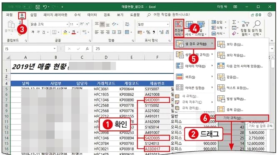Click Manage Rules (규칙 관리) entry

pyautogui.click(x=194, y=108)
